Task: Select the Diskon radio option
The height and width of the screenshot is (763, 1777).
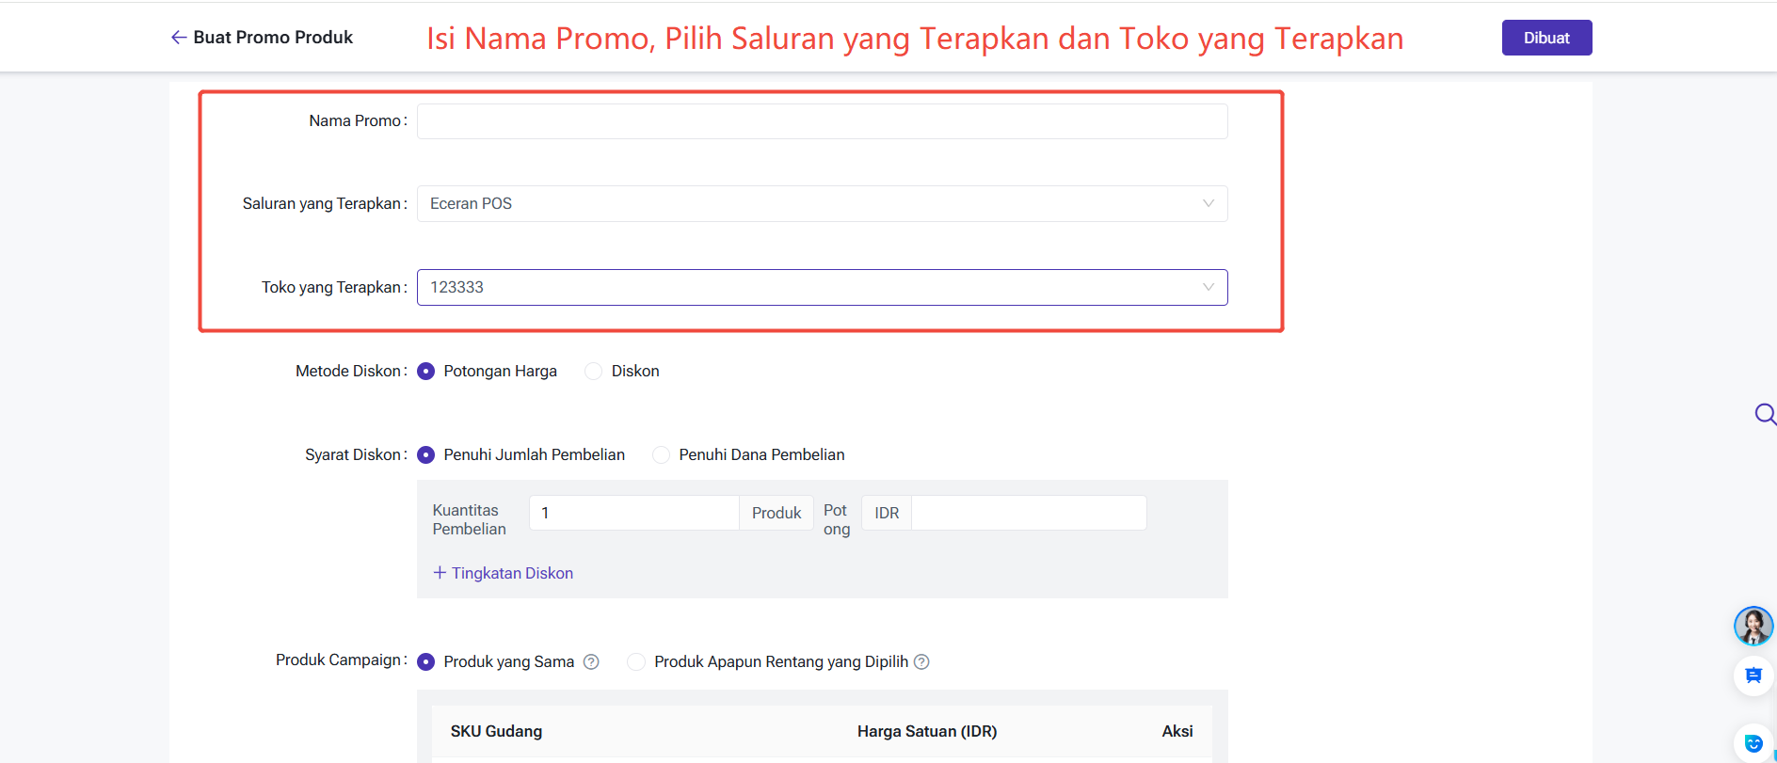Action: [594, 372]
